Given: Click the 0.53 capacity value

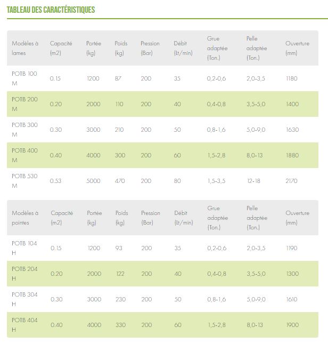Looking at the screenshot, I should 56,181.
